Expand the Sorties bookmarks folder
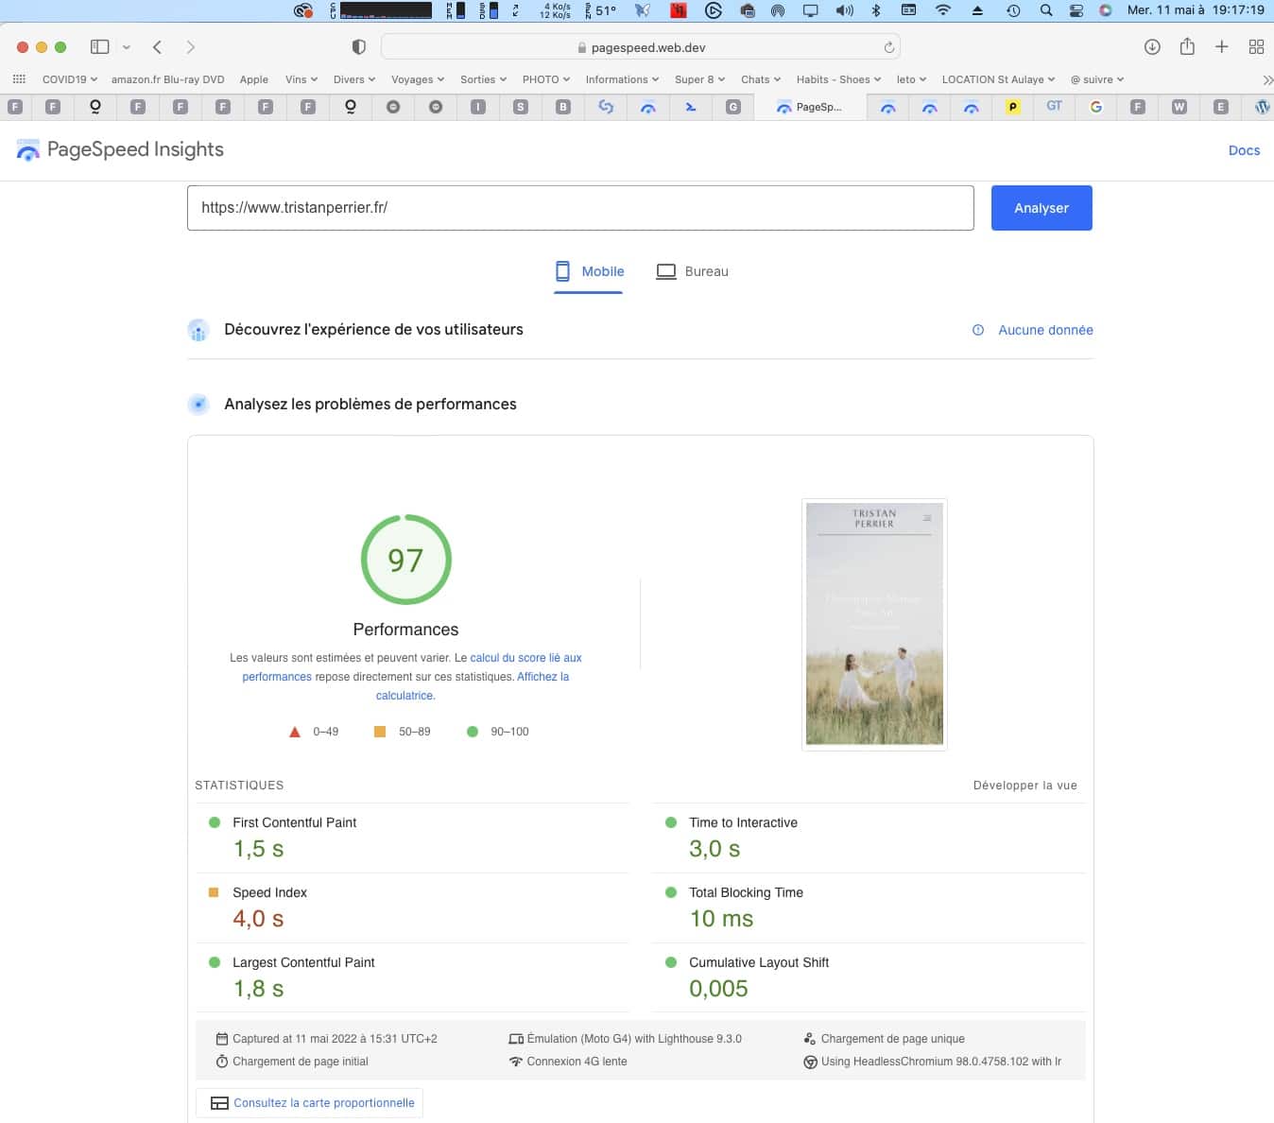 [483, 79]
